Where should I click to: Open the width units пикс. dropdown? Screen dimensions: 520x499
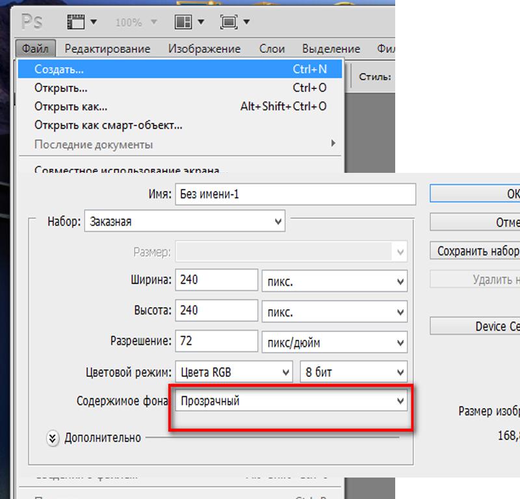335,281
